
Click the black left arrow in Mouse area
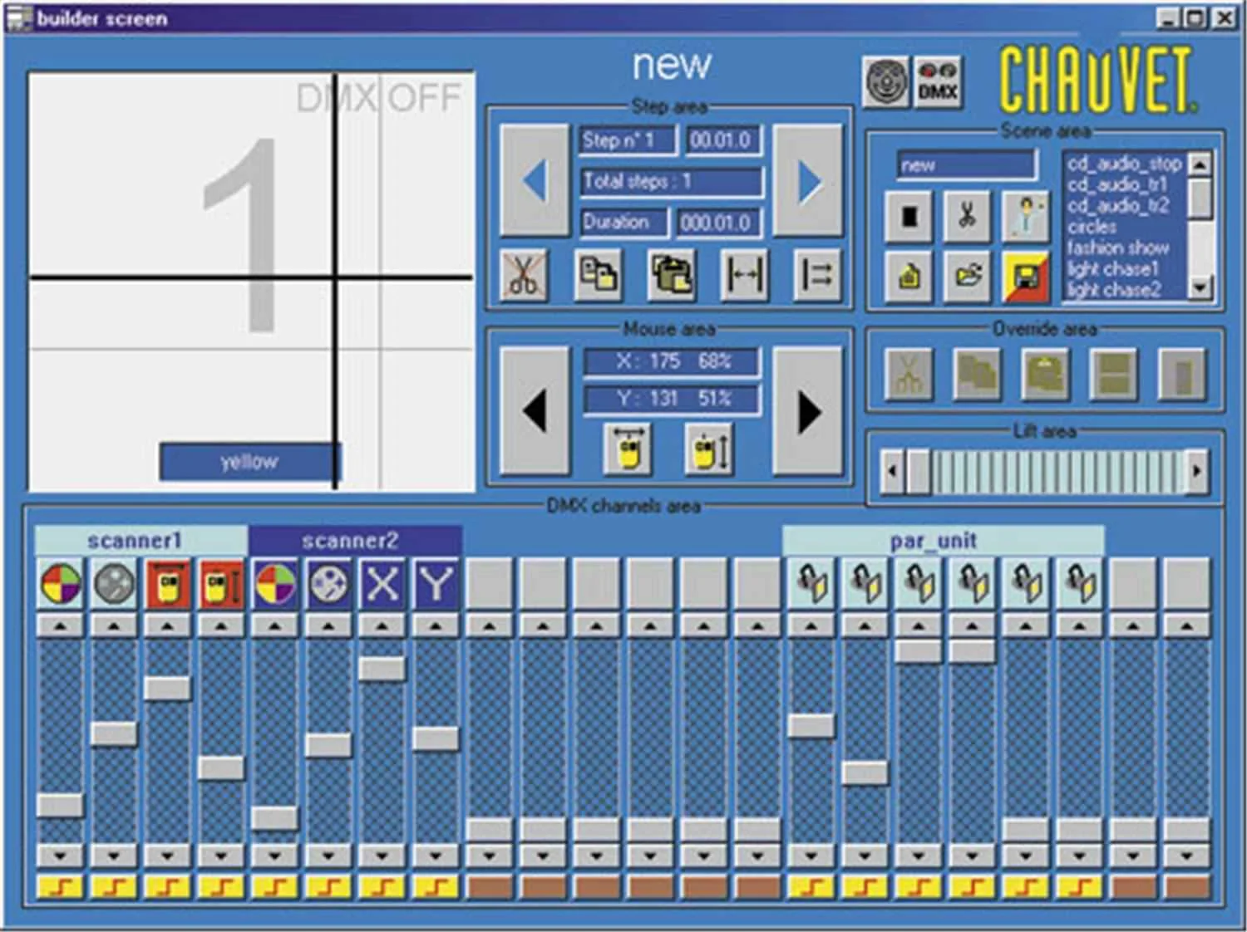(x=535, y=411)
